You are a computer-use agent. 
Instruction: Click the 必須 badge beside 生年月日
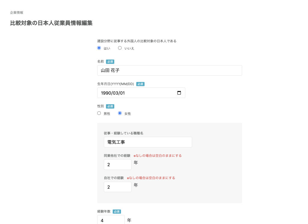pyautogui.click(x=140, y=84)
